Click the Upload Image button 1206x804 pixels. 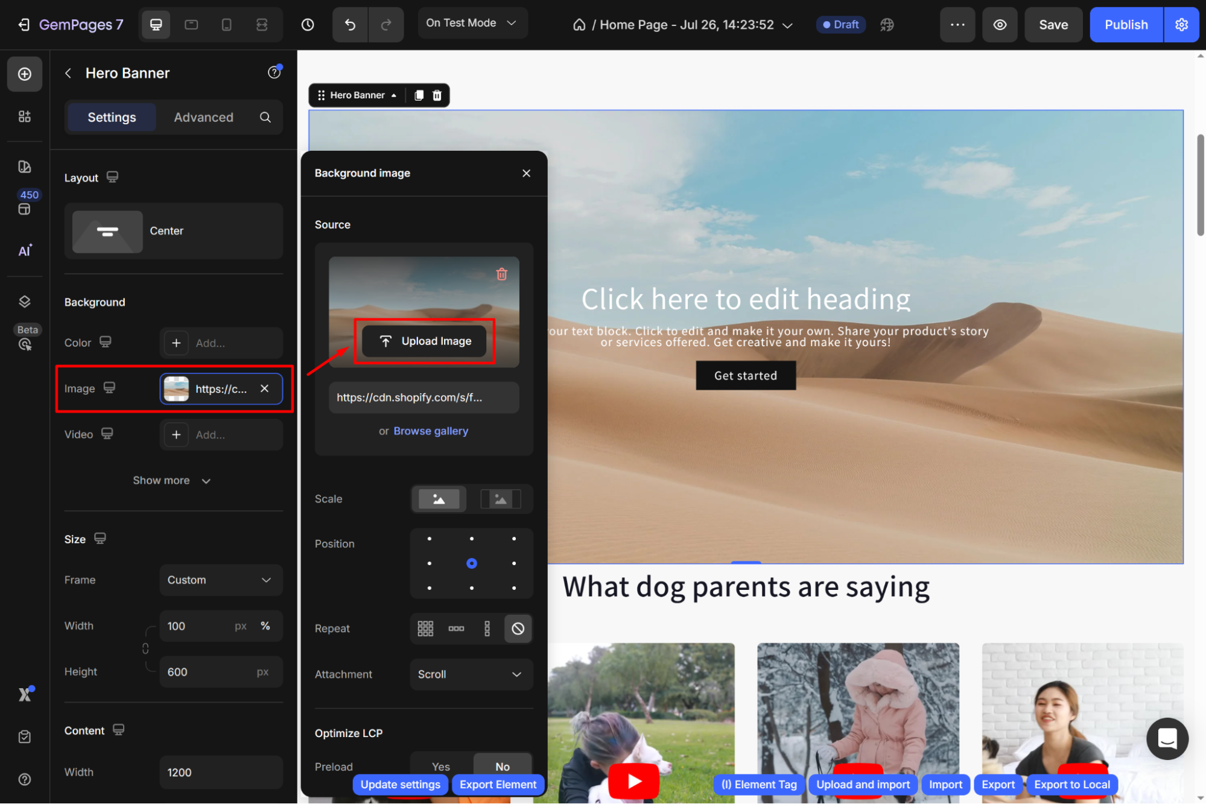click(x=425, y=341)
